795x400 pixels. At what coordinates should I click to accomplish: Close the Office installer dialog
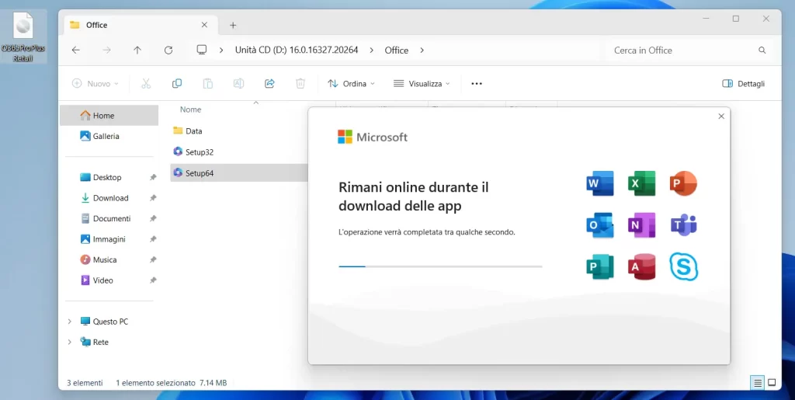point(721,116)
